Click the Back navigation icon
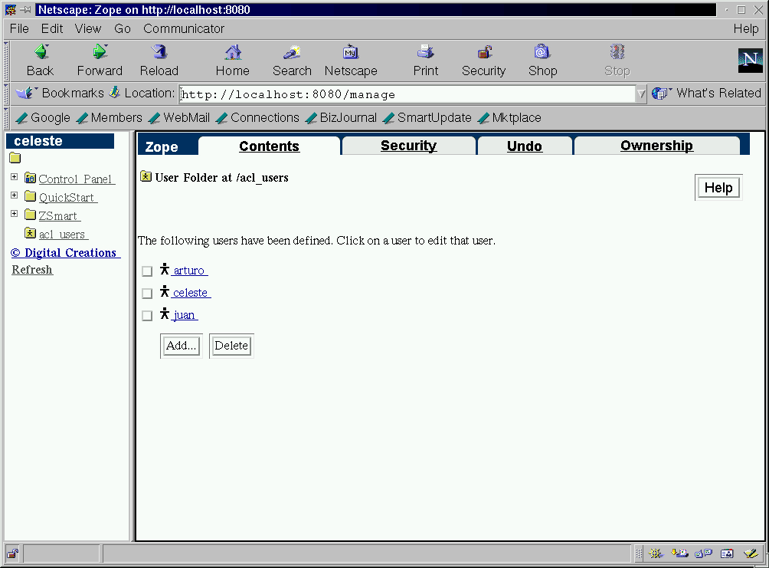The height and width of the screenshot is (568, 769). point(41,52)
